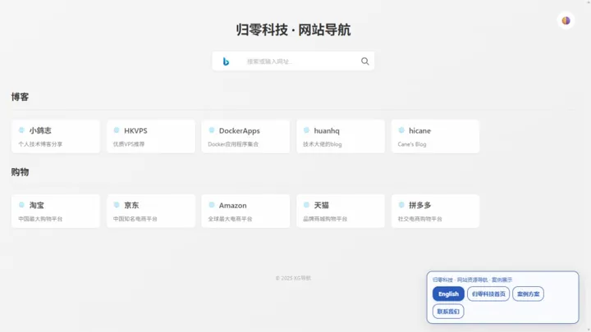Click the Docker应用程序集合 description
Screen dimensions: 591x332
(233, 144)
